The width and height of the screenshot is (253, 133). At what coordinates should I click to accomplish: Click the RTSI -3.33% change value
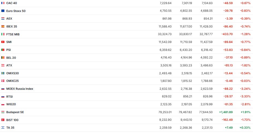(x=245, y=97)
